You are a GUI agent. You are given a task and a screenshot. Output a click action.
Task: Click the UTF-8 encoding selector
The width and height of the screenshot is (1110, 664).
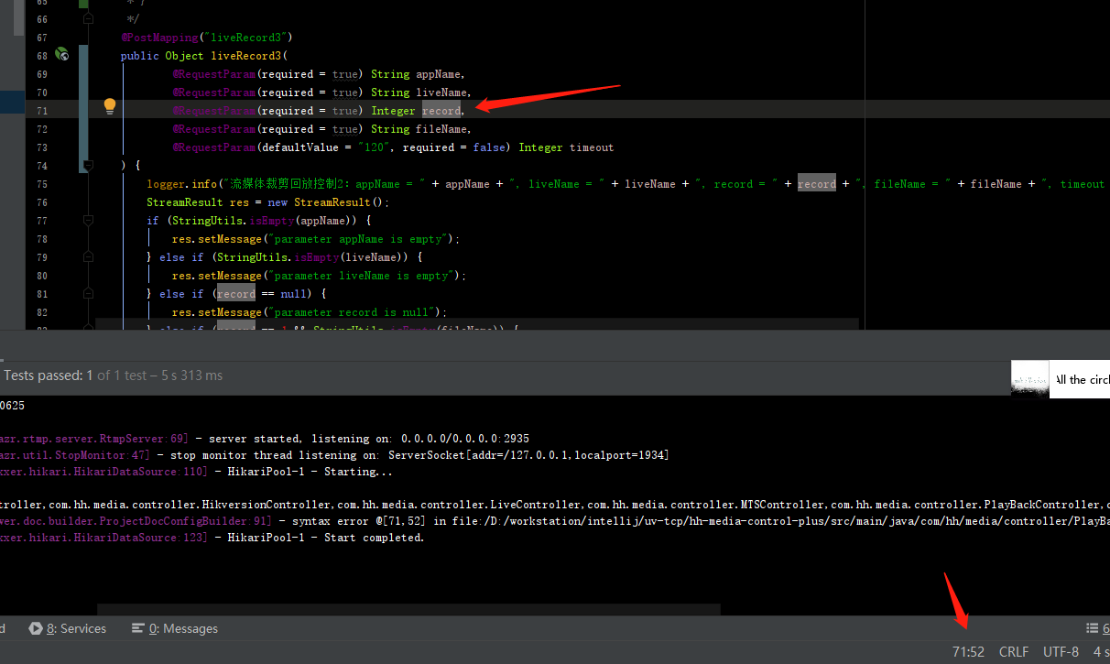pos(1061,651)
